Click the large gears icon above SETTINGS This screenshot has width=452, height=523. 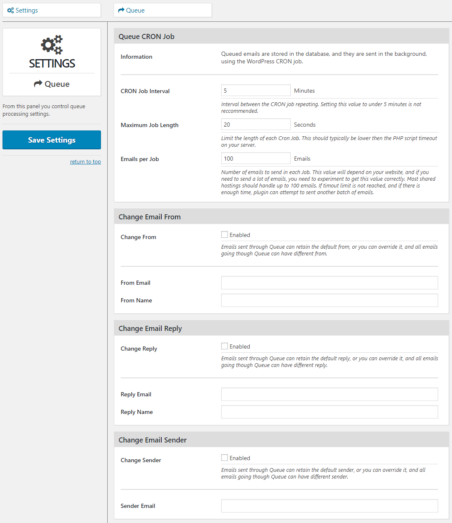(x=52, y=44)
